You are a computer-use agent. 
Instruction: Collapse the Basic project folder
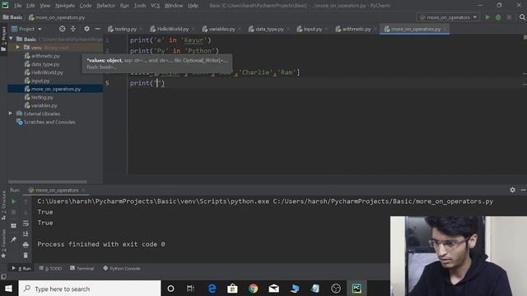[11, 39]
